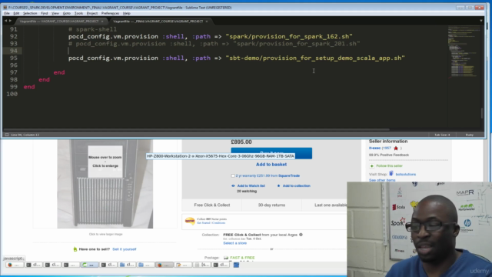Open the File menu in Sublime Text
Screen dimensions: 492x277
7,14
